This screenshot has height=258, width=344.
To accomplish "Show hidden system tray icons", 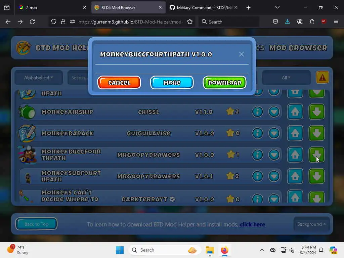I will click(x=262, y=250).
